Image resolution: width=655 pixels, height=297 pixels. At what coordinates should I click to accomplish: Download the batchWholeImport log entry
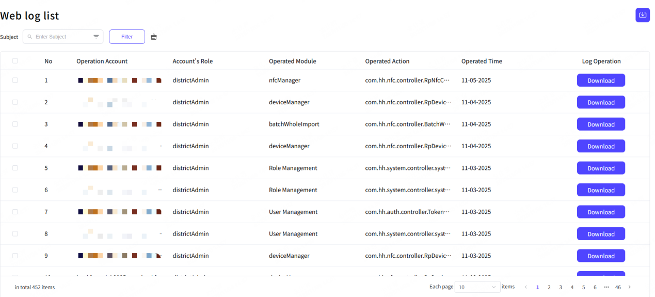coord(601,124)
